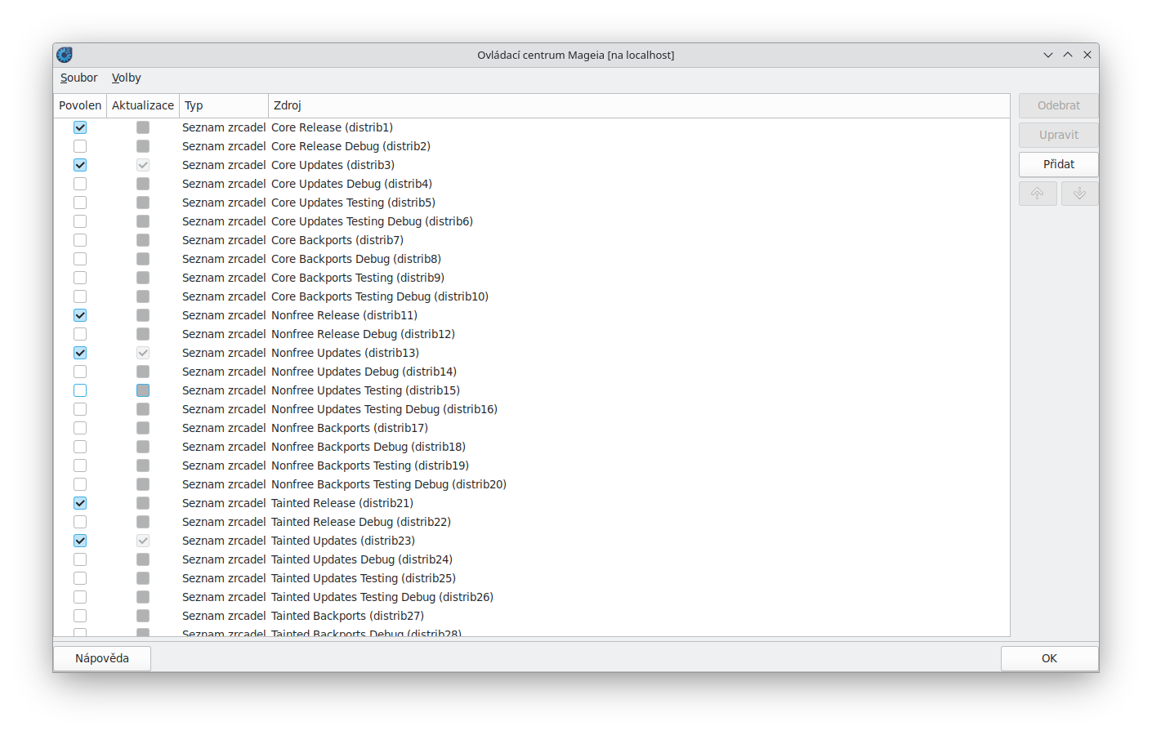Select Core Backports Testing Debug (distrib10) entry
1152x735 pixels.
tap(380, 296)
